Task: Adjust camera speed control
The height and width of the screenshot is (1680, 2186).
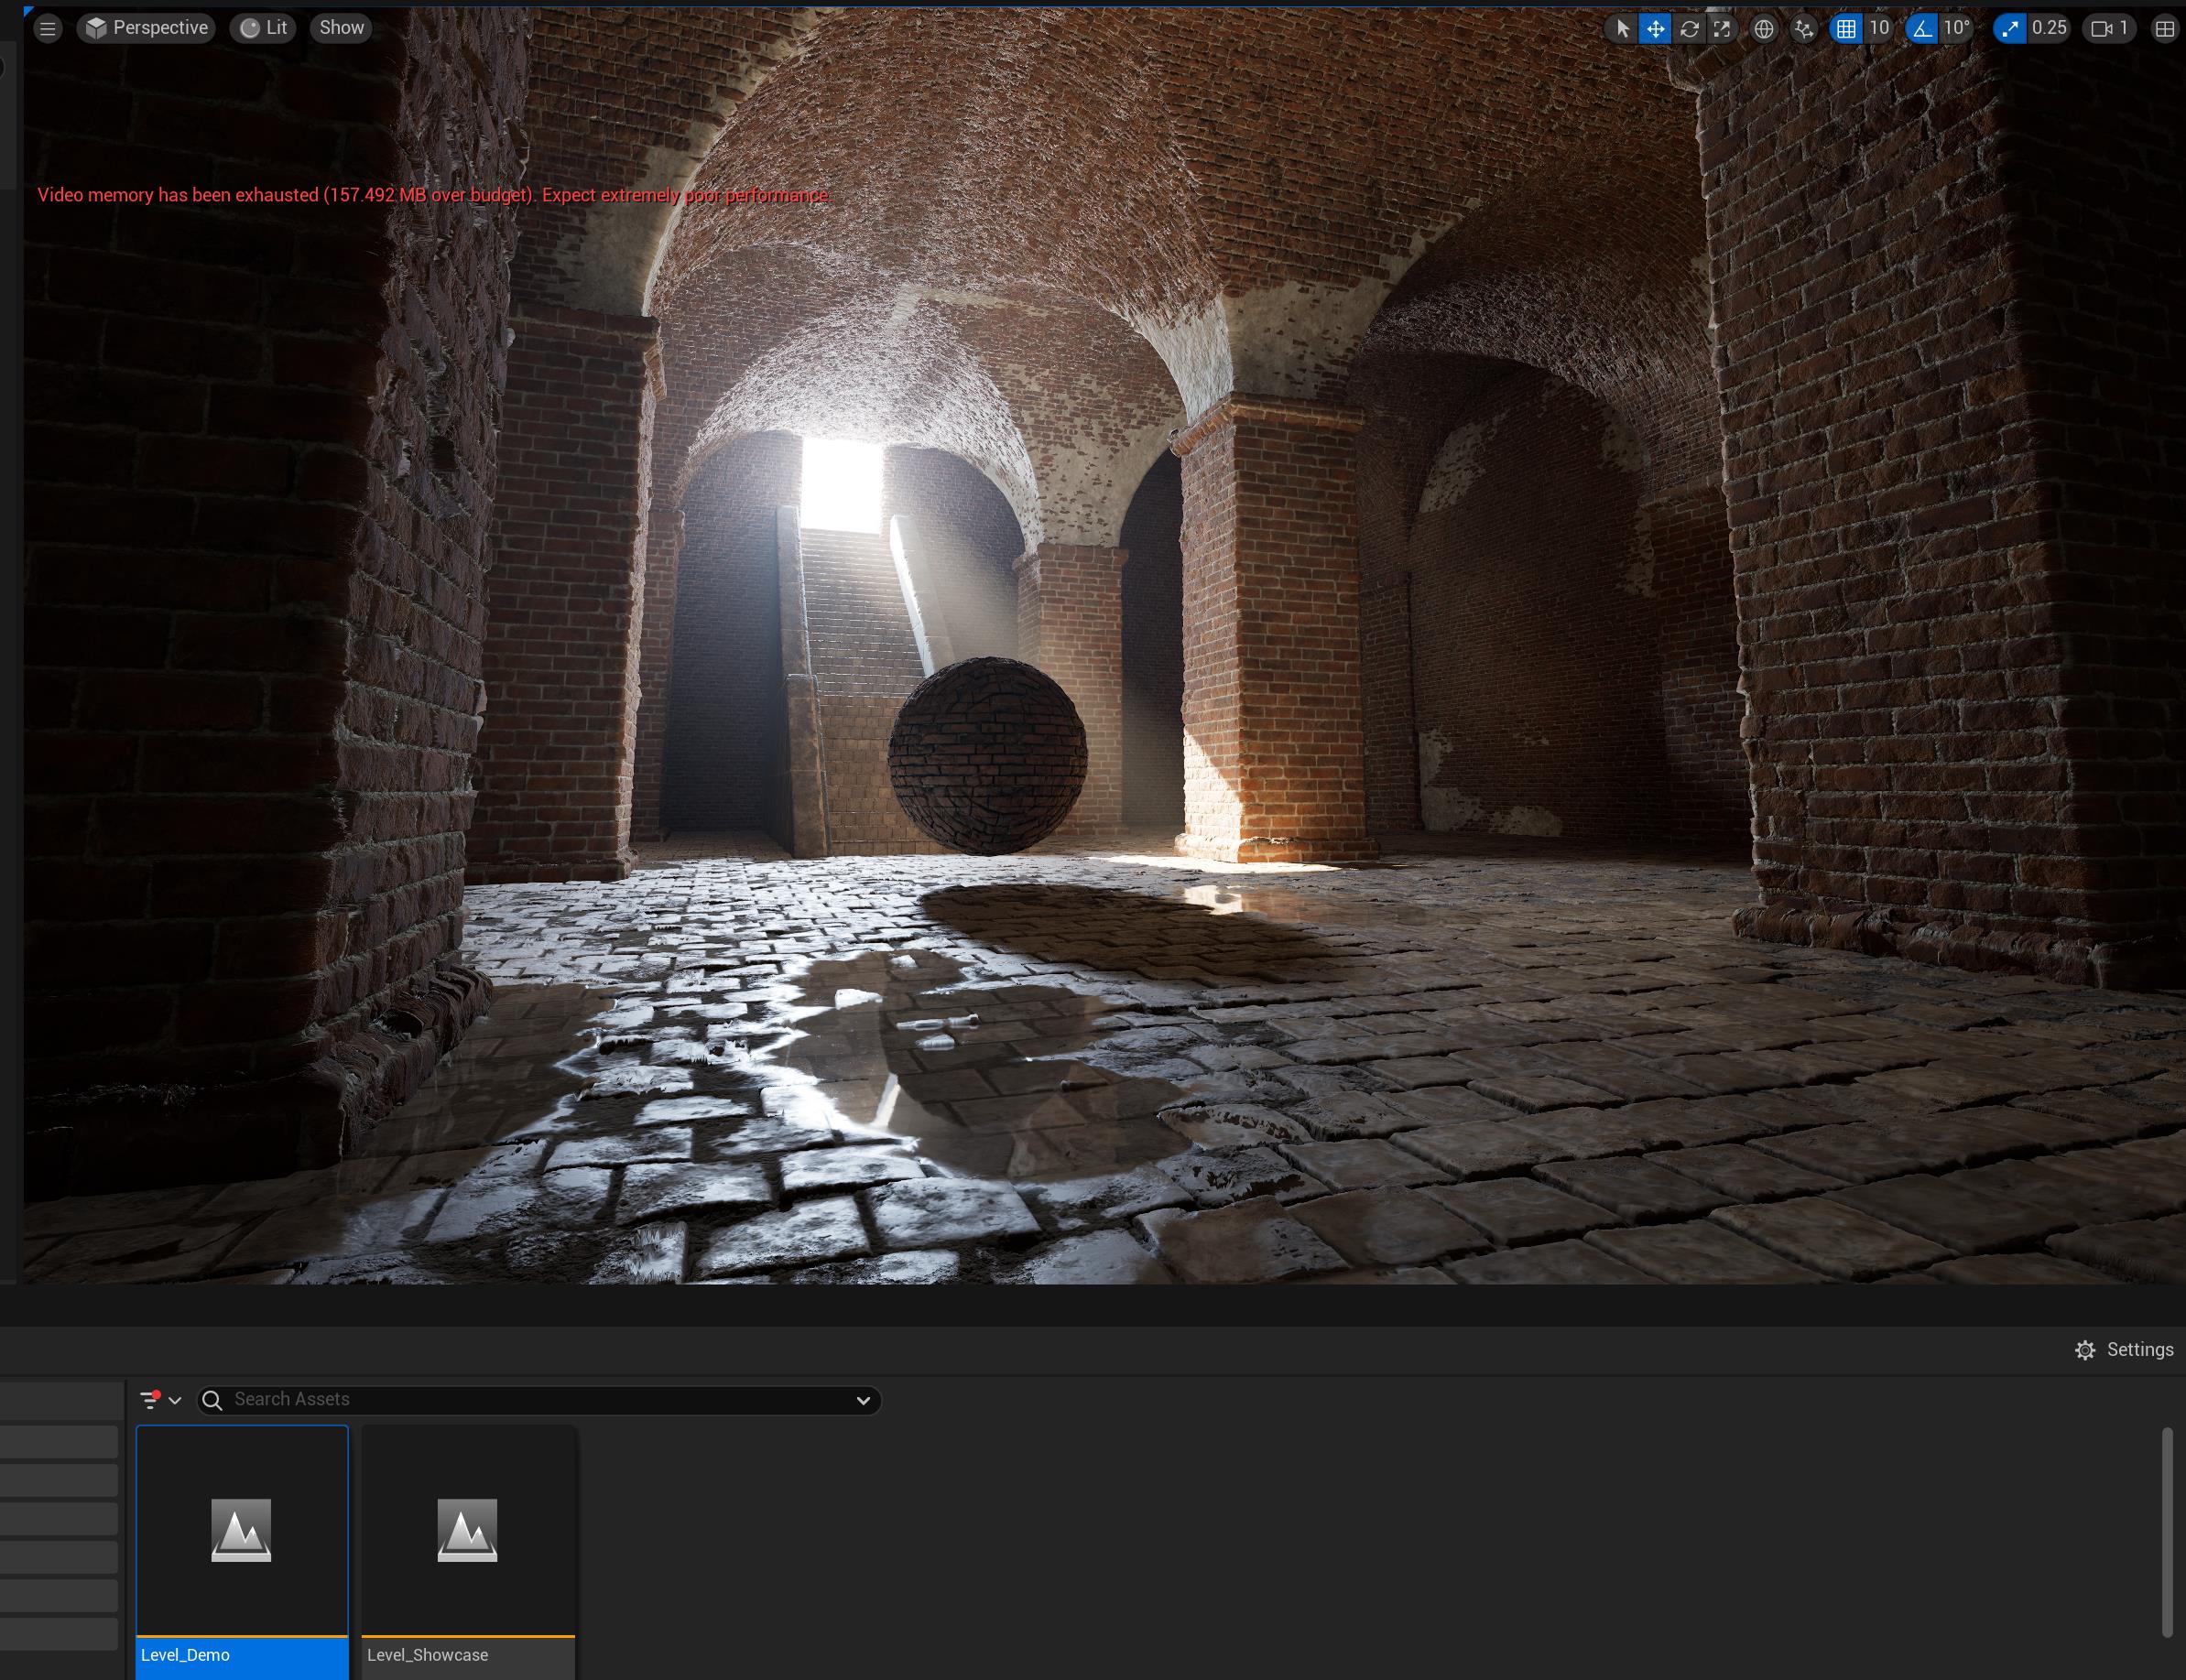Action: click(2109, 29)
